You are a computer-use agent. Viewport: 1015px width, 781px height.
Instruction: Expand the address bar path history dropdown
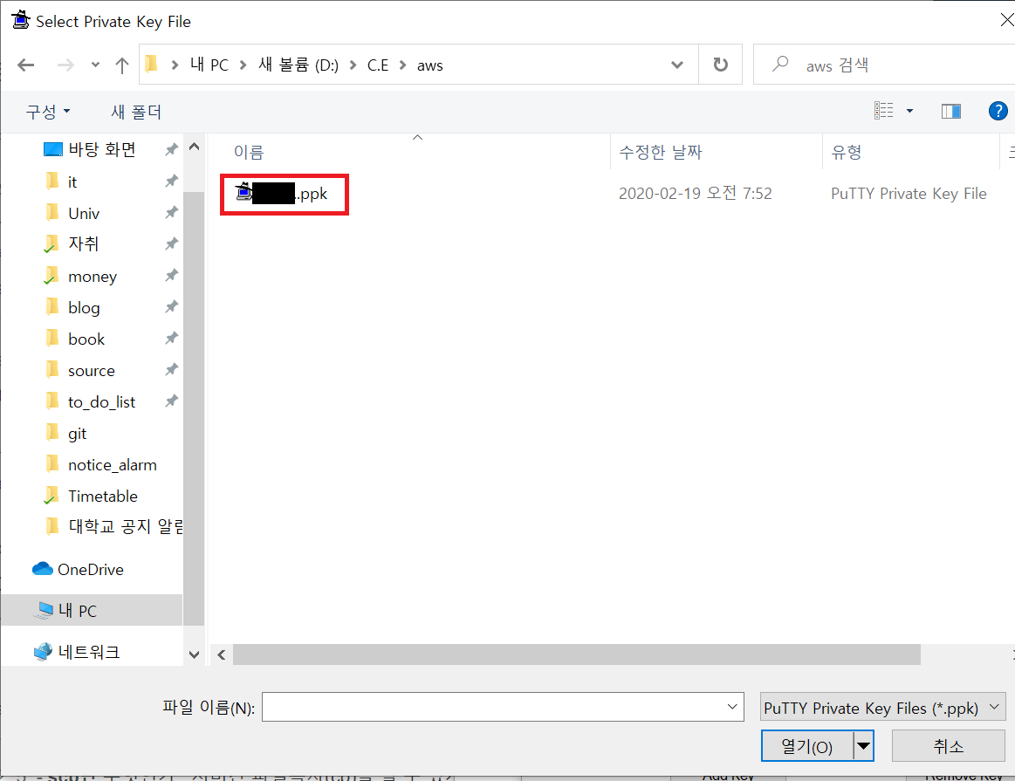tap(677, 65)
